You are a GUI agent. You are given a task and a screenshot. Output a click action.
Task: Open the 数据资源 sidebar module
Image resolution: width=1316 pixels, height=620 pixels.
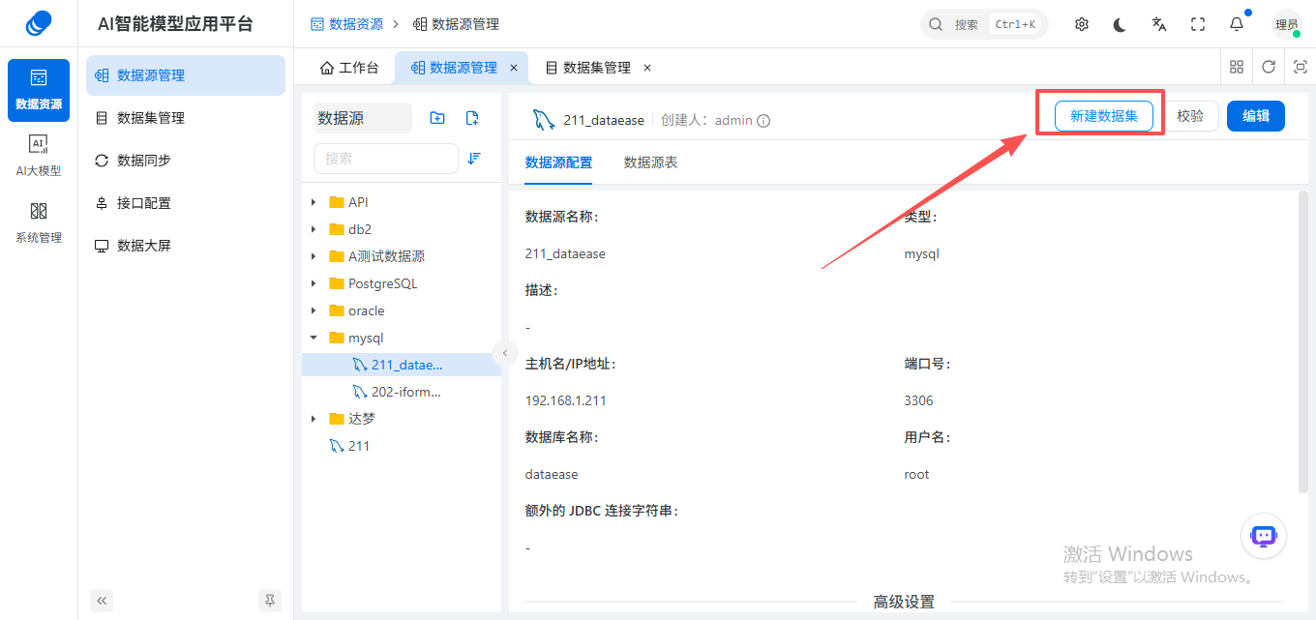coord(39,90)
